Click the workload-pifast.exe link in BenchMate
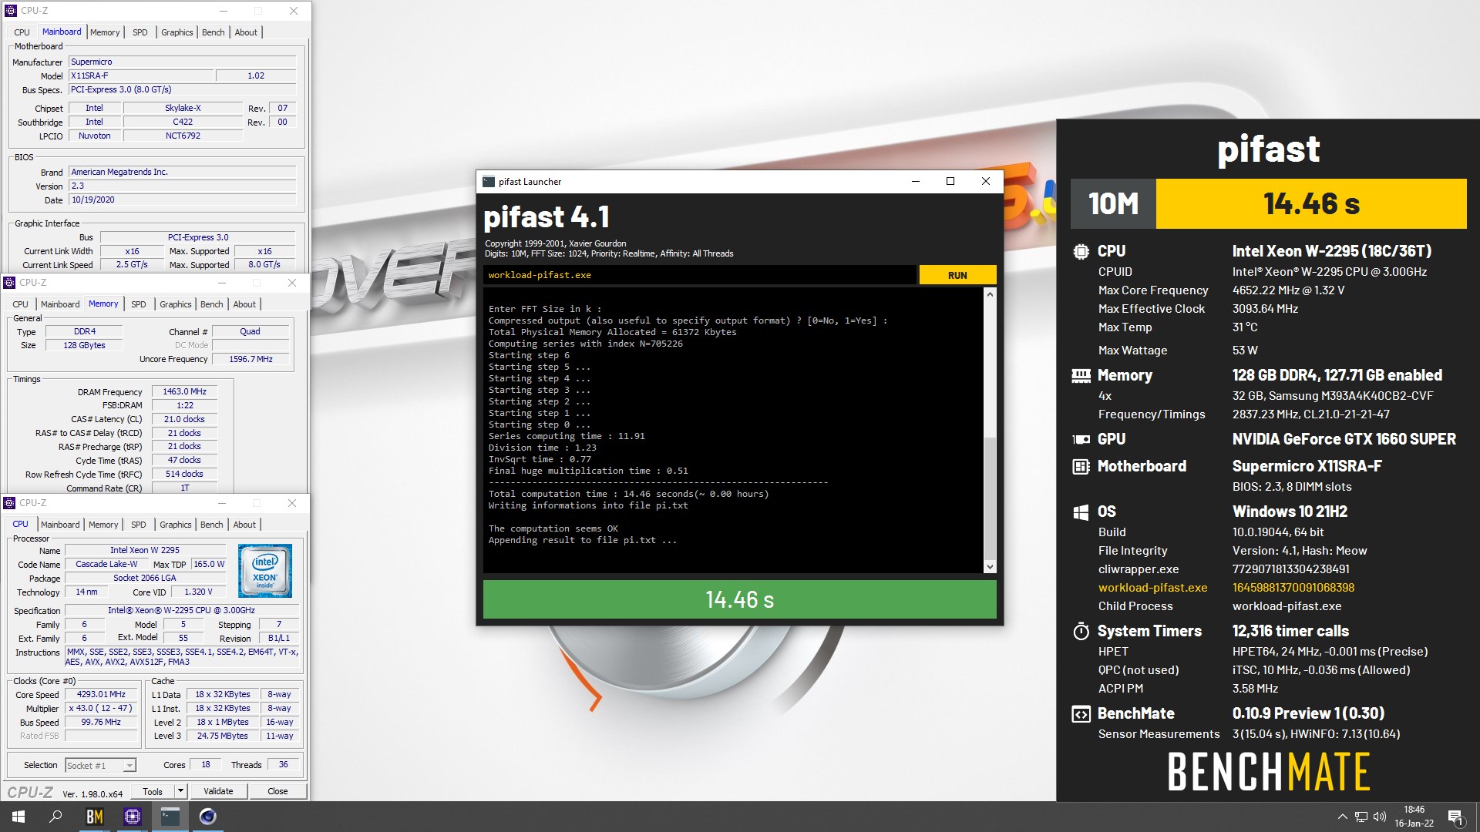Screen dimensions: 1480x832 tap(1152, 588)
